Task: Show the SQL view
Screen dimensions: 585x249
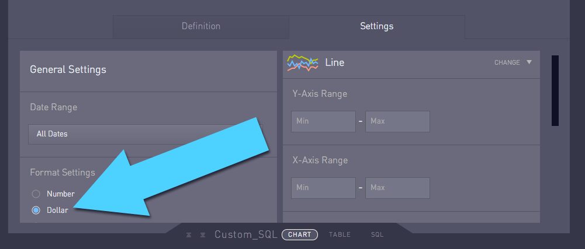Action: coord(377,234)
